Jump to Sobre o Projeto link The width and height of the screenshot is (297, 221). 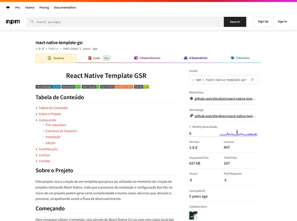point(50,114)
